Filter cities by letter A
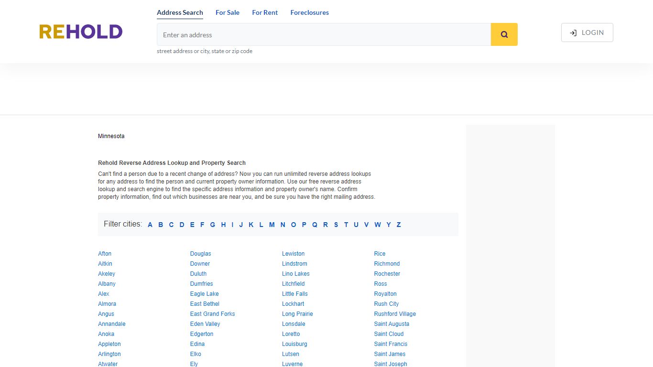653x367 pixels. [x=150, y=225]
